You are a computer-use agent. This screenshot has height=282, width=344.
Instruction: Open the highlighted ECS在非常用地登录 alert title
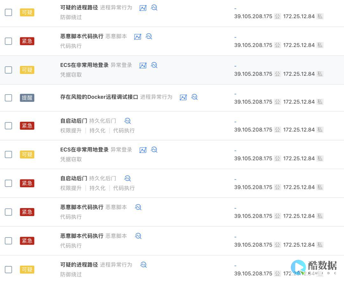click(84, 65)
